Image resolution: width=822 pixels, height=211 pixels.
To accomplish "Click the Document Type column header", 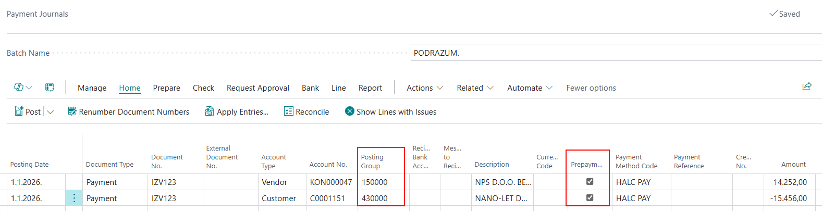I will pyautogui.click(x=109, y=165).
